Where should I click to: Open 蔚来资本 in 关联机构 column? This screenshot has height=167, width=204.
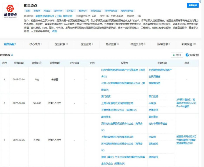[153, 117]
